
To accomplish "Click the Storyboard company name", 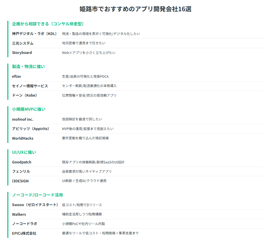I will coord(22,53).
